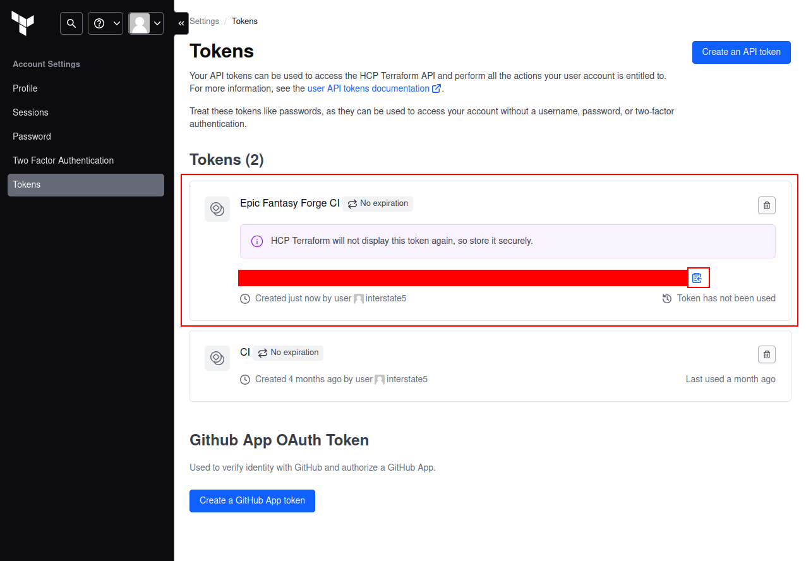This screenshot has height=561, width=806.
Task: Click 'Created 4 months ago by user' text
Action: pos(314,379)
